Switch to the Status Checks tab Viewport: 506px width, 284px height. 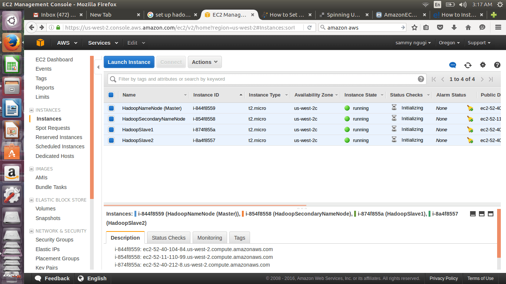tap(169, 237)
